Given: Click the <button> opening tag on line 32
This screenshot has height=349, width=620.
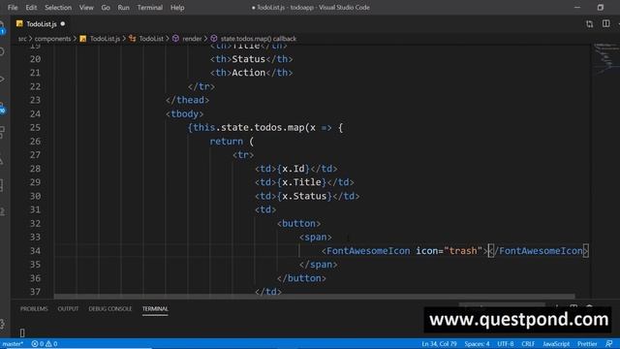Looking at the screenshot, I should pyautogui.click(x=299, y=224).
